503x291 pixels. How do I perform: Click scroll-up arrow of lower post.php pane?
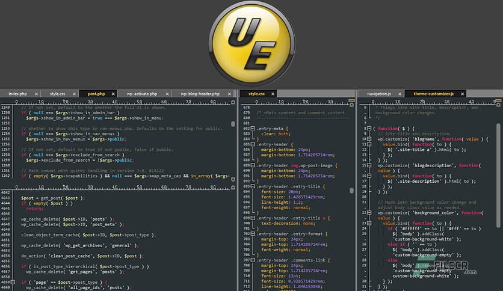pyautogui.click(x=233, y=188)
